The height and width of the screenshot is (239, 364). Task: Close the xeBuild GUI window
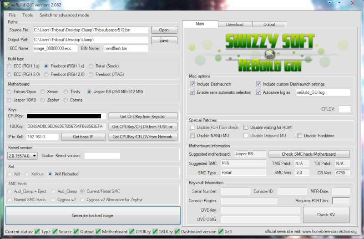click(x=352, y=3)
